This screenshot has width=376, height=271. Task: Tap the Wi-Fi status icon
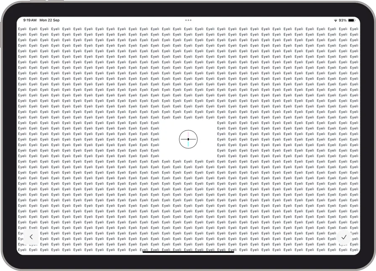click(x=335, y=20)
